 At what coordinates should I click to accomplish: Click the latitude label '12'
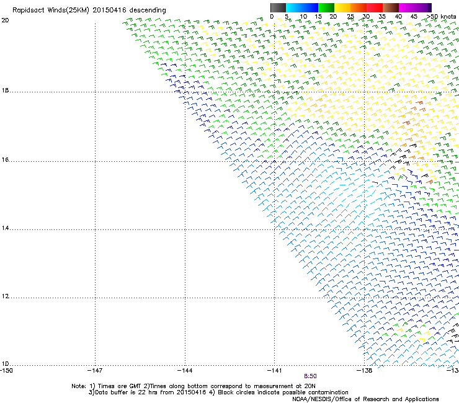[5, 296]
